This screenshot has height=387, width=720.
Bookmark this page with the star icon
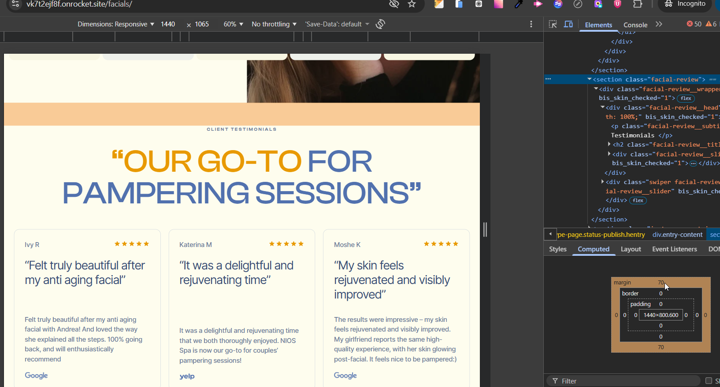[412, 4]
